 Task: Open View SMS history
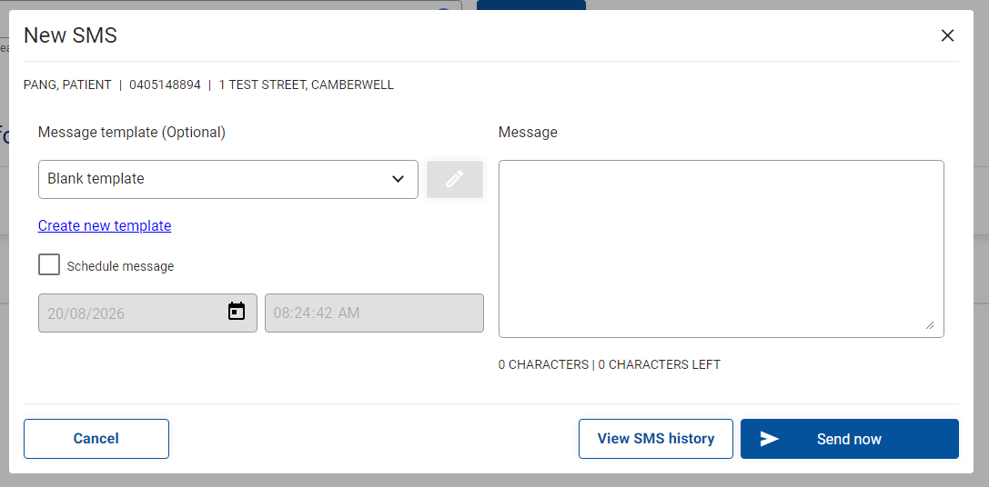[x=656, y=439]
